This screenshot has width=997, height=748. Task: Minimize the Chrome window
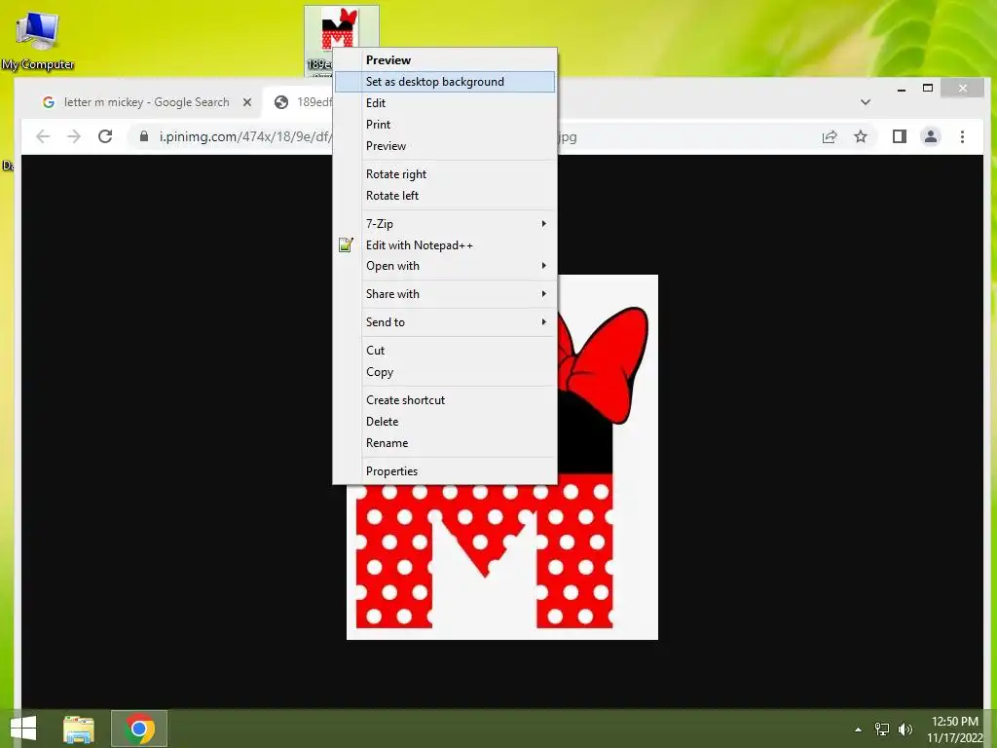(x=901, y=89)
